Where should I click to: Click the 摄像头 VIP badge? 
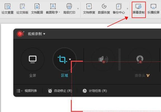pos(148,76)
